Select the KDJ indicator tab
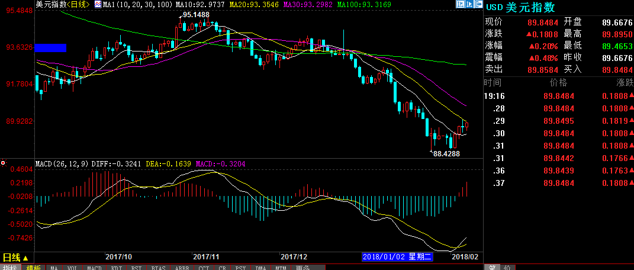 point(115,268)
